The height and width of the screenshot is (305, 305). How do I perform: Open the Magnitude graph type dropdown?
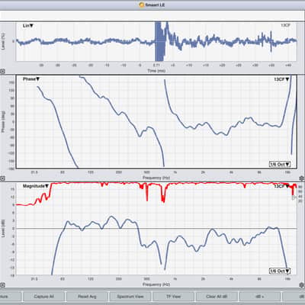(x=36, y=186)
